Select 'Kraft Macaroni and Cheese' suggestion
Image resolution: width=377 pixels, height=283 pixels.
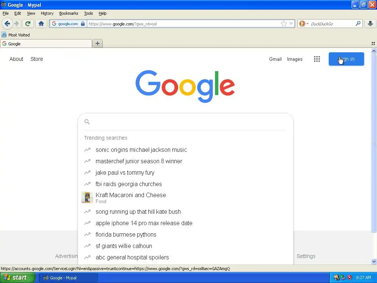(x=186, y=198)
